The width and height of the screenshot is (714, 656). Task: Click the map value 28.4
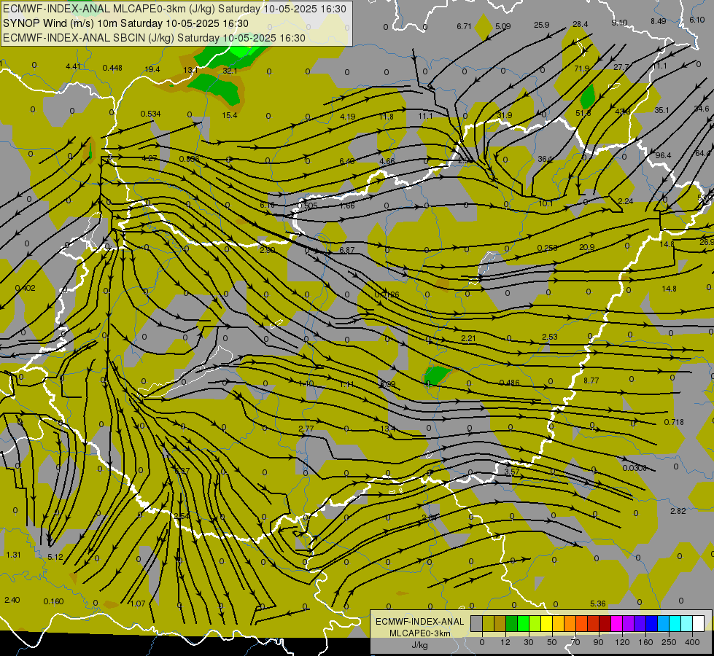[x=580, y=24]
